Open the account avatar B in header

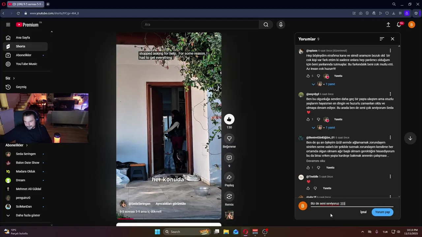pyautogui.click(x=411, y=25)
